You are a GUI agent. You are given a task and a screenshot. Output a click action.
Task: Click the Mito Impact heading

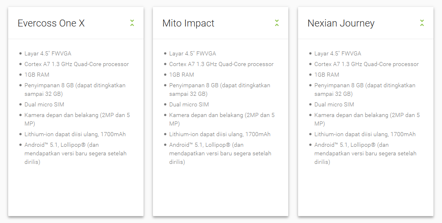pyautogui.click(x=188, y=23)
